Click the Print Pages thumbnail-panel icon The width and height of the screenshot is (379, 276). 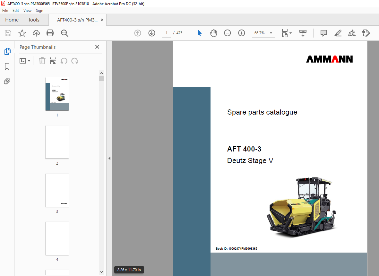point(53,61)
